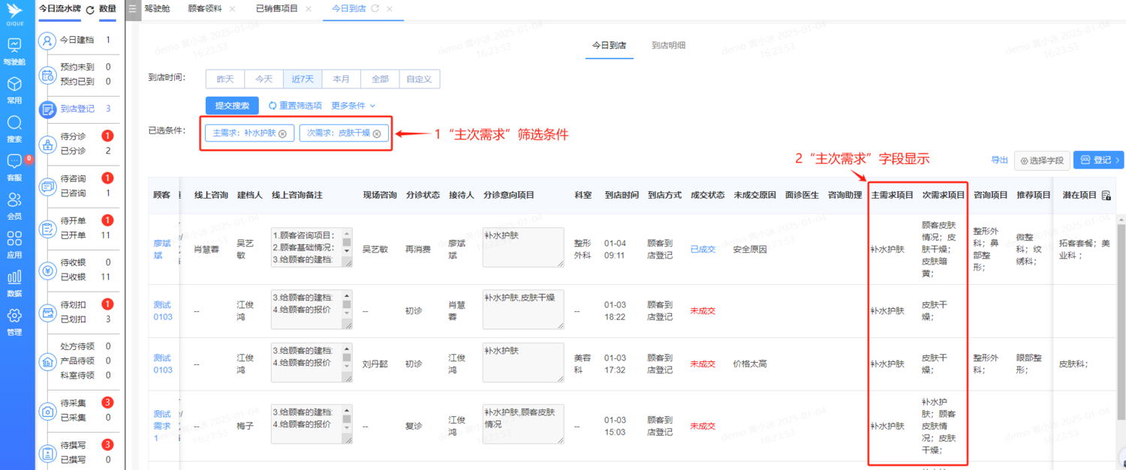The height and width of the screenshot is (470, 1126).
Task: Collapse the side panel with the hamburger icon
Action: [x=131, y=10]
